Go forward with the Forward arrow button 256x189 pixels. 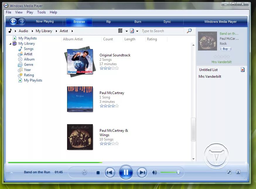[x=22, y=22]
